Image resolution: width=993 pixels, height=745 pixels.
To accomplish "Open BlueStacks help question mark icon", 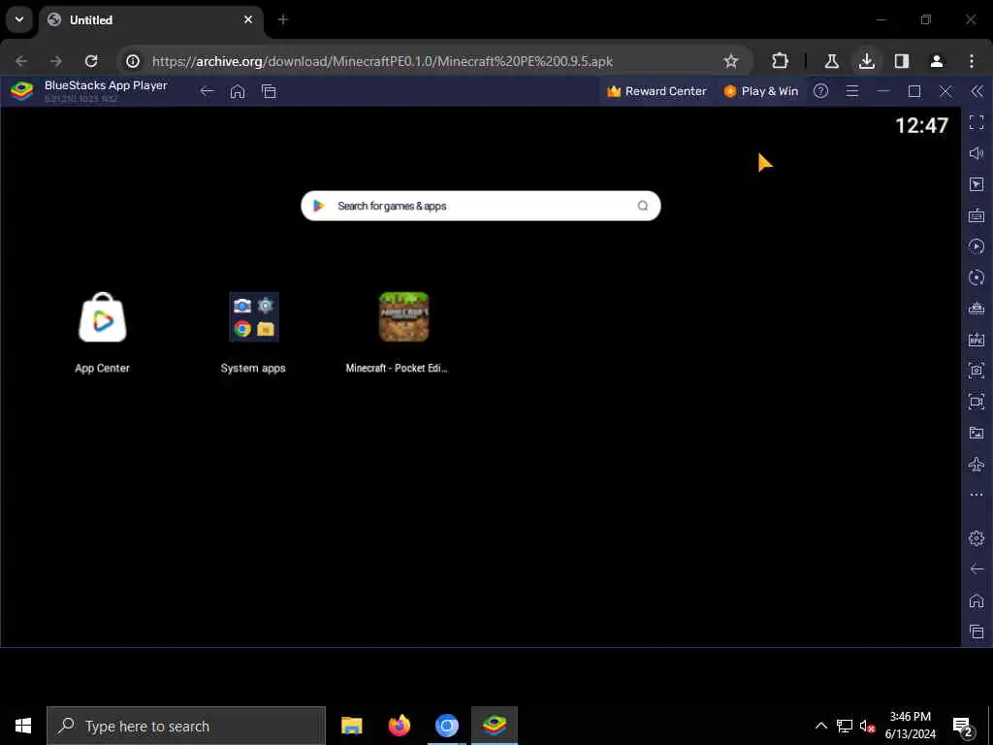I will pyautogui.click(x=820, y=91).
